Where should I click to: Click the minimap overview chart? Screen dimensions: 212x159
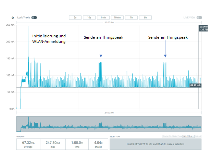click(109, 124)
